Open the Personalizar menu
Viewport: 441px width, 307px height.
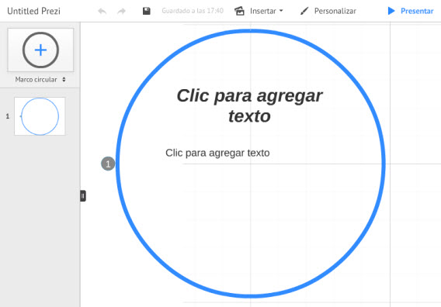coord(335,11)
